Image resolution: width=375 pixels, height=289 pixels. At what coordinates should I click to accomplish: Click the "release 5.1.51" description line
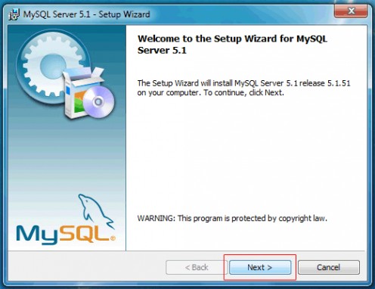coord(243,83)
